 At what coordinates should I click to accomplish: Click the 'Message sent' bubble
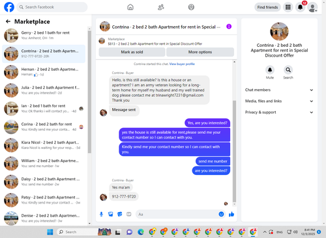tap(124, 110)
